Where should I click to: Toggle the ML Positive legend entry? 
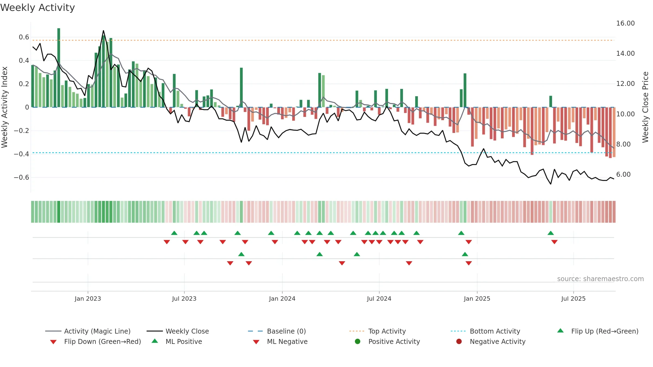click(x=177, y=341)
